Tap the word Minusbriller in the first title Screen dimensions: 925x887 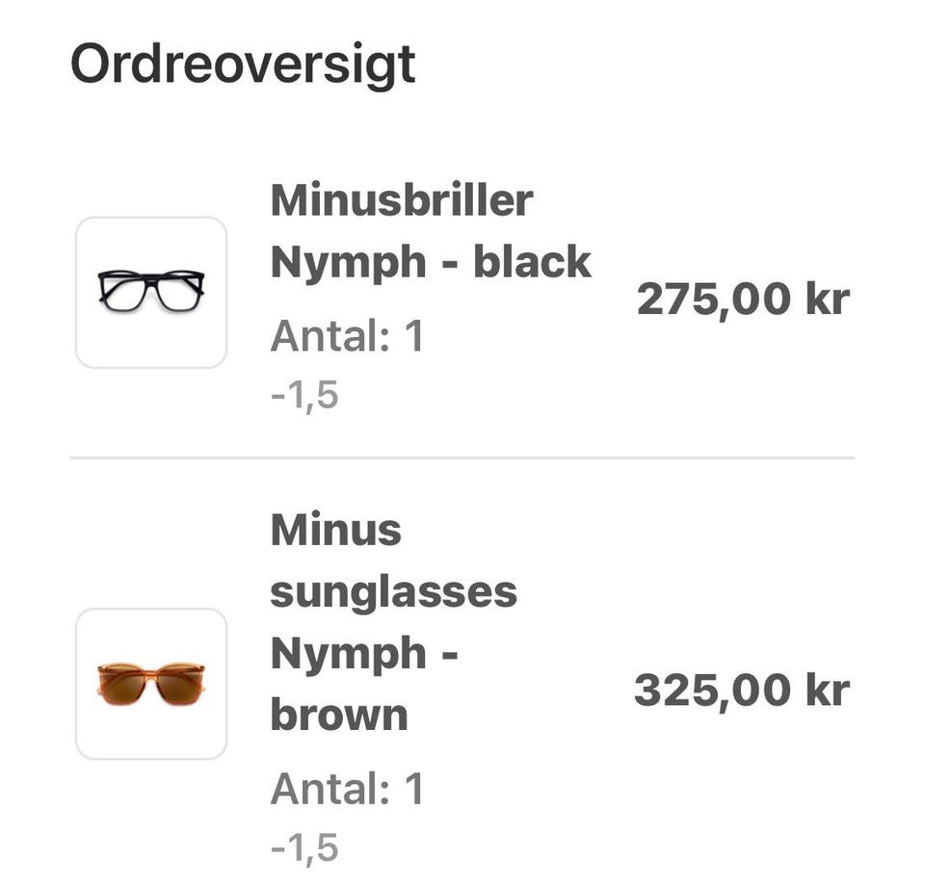point(402,200)
